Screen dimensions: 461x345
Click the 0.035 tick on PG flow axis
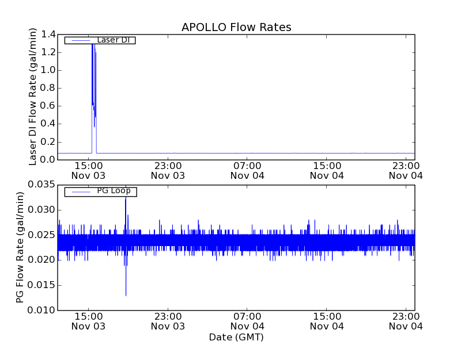41,185
